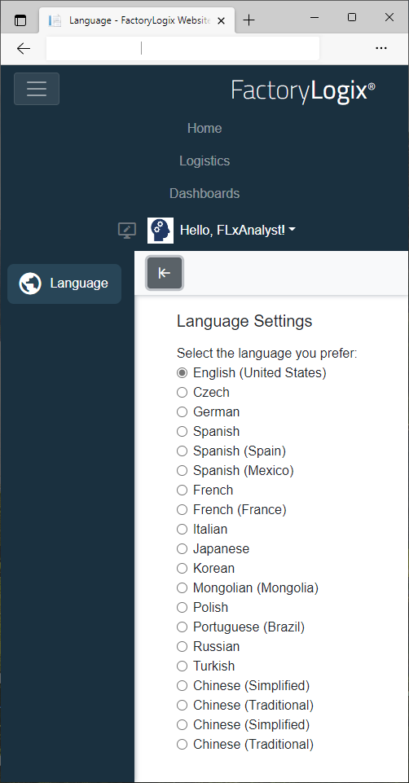Viewport: 409px width, 783px height.
Task: Open the browser three-dots settings menu
Action: (x=381, y=48)
